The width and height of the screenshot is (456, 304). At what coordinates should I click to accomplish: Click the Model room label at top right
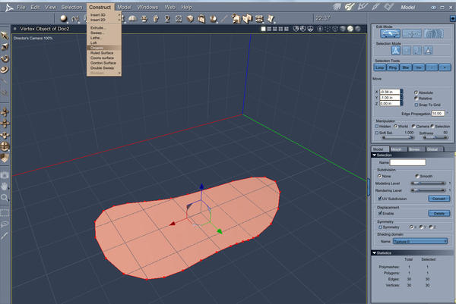click(x=407, y=8)
